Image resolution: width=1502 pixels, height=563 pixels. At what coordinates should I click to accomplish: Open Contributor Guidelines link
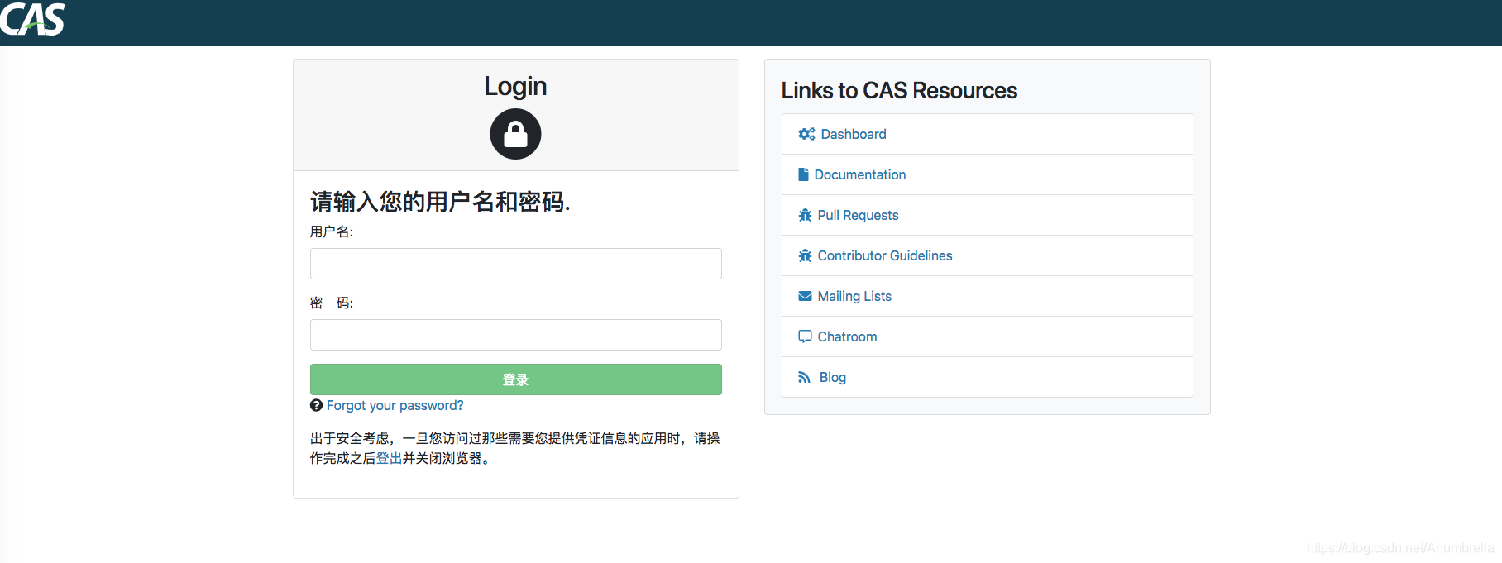point(885,255)
